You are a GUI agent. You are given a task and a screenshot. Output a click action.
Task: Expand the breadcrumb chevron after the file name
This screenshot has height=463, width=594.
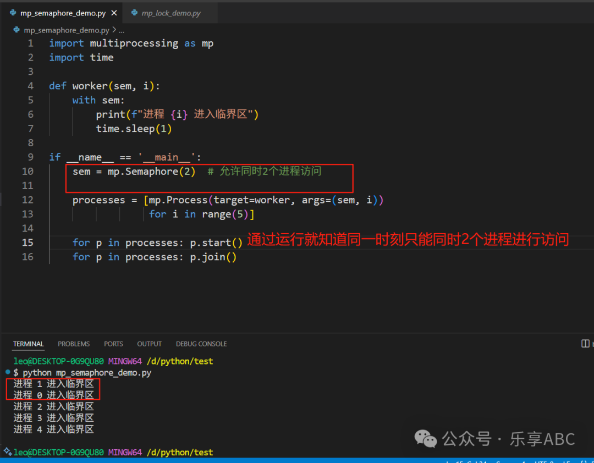click(114, 30)
